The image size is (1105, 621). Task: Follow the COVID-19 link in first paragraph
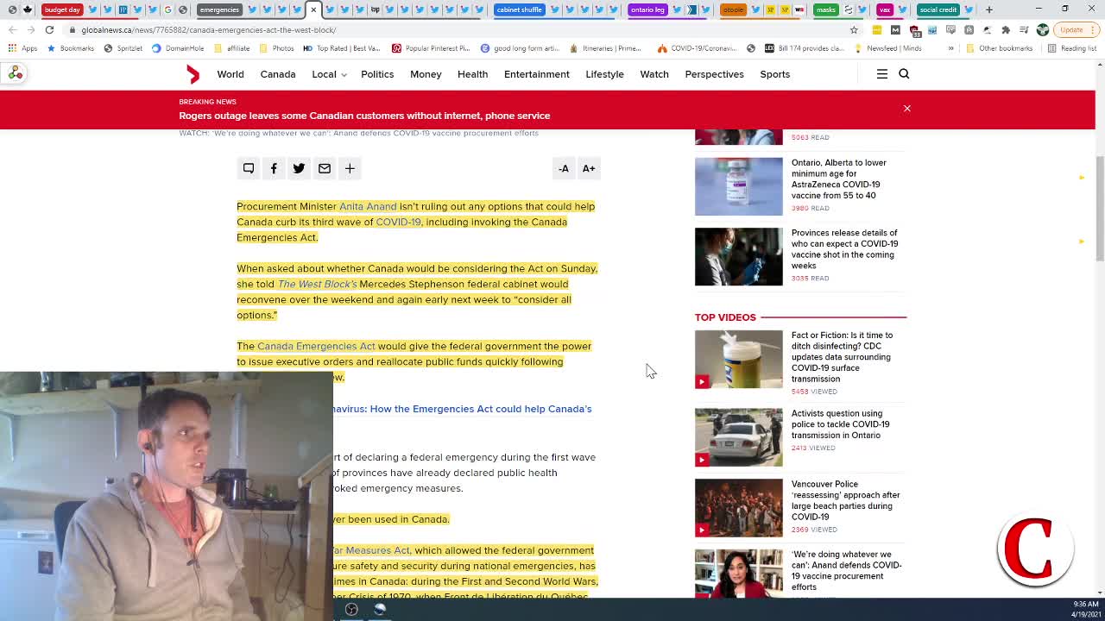pyautogui.click(x=398, y=222)
